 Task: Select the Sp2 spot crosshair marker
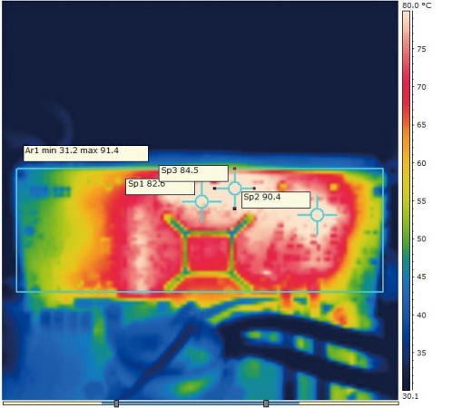point(318,215)
